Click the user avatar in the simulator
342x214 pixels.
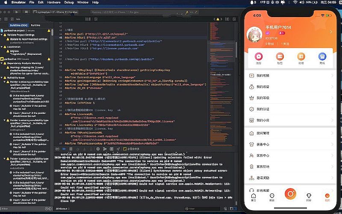pos(254,35)
